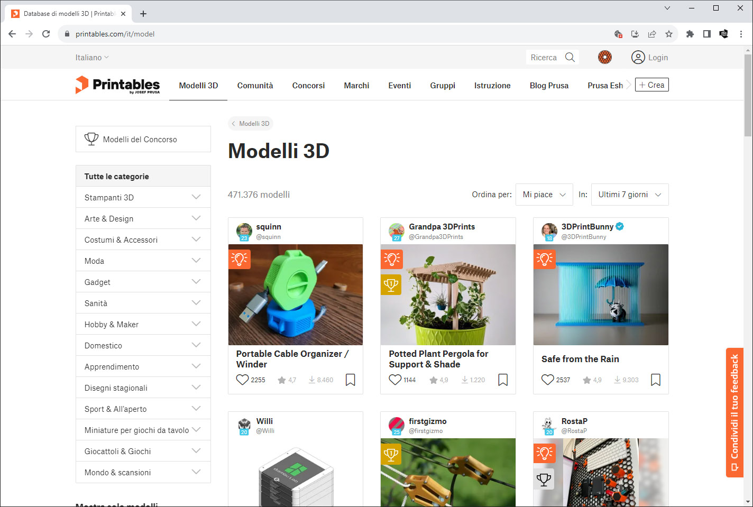Click star rating icon on Potted Plant Pergola
Screen dimensions: 753x507
tap(433, 380)
